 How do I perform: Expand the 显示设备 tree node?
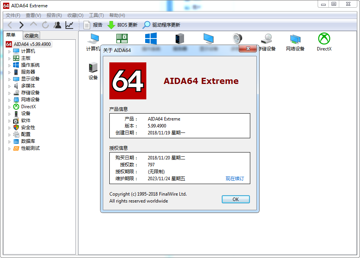(9, 79)
